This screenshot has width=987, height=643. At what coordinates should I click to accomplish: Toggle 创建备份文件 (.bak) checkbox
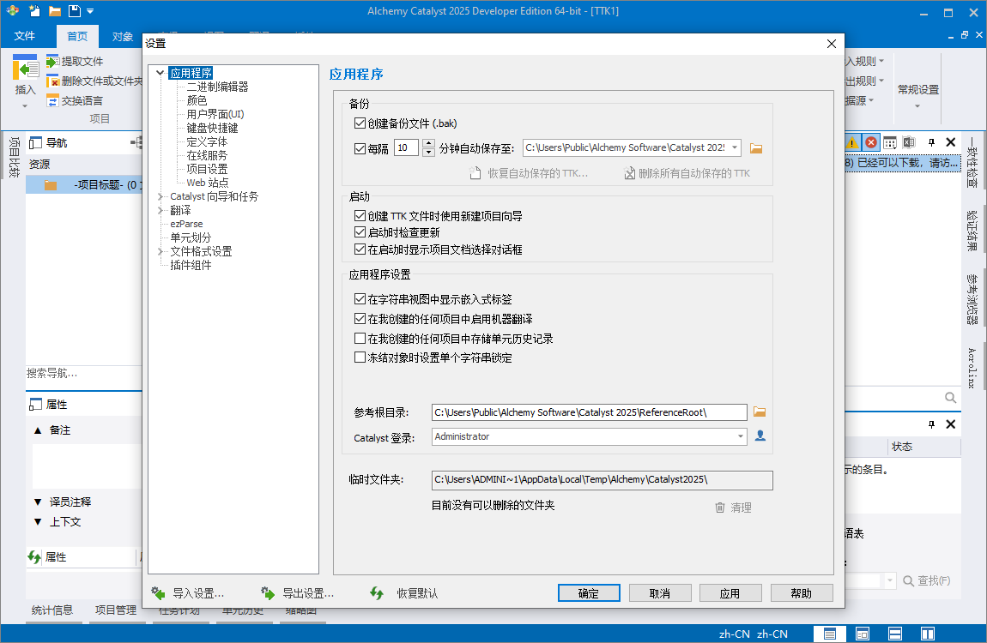point(360,123)
